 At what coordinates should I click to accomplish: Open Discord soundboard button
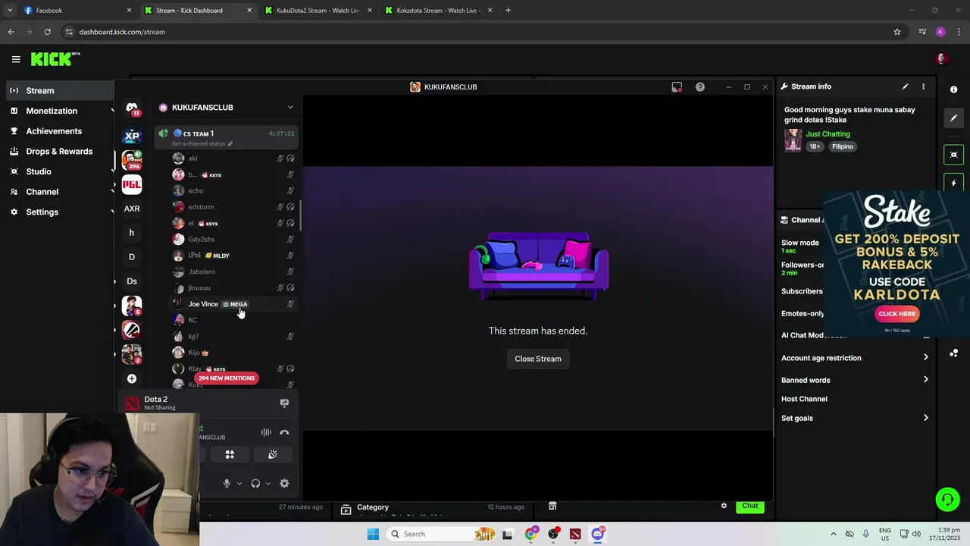(x=273, y=455)
